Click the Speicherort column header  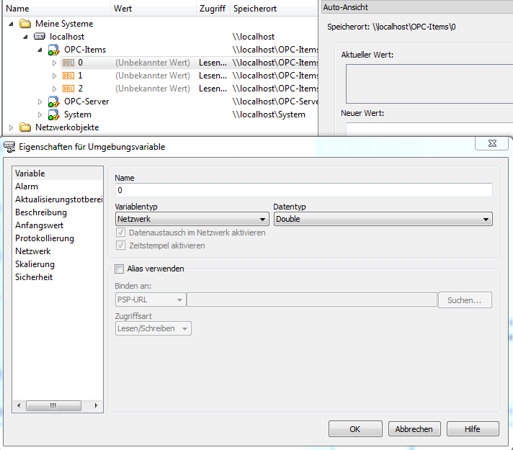tap(275, 9)
